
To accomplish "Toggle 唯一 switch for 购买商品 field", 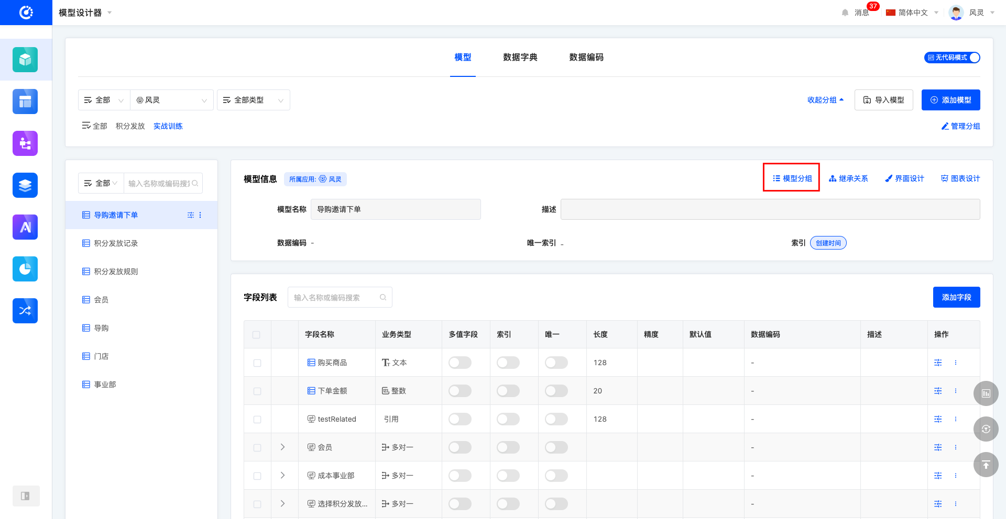I will tap(556, 363).
